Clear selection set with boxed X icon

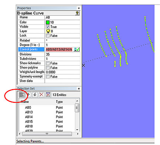(x=48, y=95)
